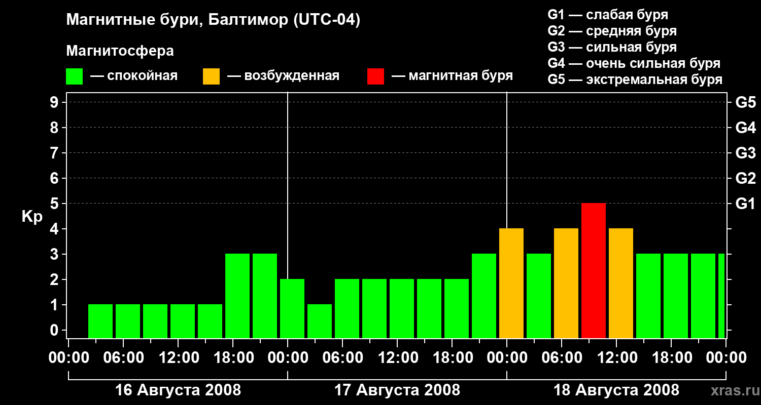The height and width of the screenshot is (405, 761).
Task: Click the '18 Августа 2008' date label
Action: click(x=616, y=390)
